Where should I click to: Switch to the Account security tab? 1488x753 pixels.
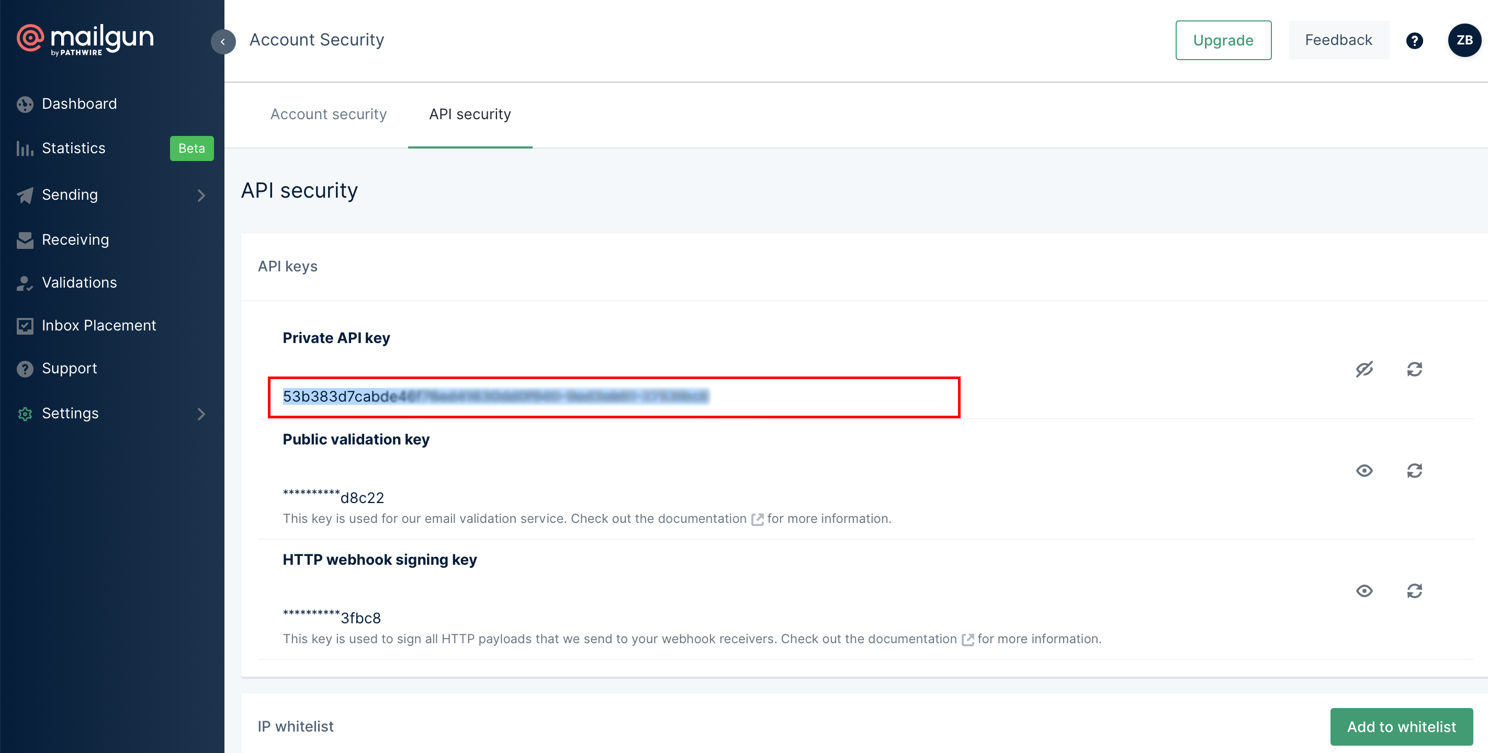(328, 115)
